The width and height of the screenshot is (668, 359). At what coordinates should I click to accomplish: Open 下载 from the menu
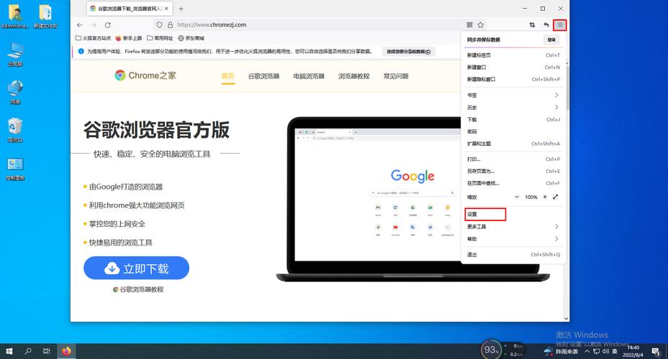(513, 120)
